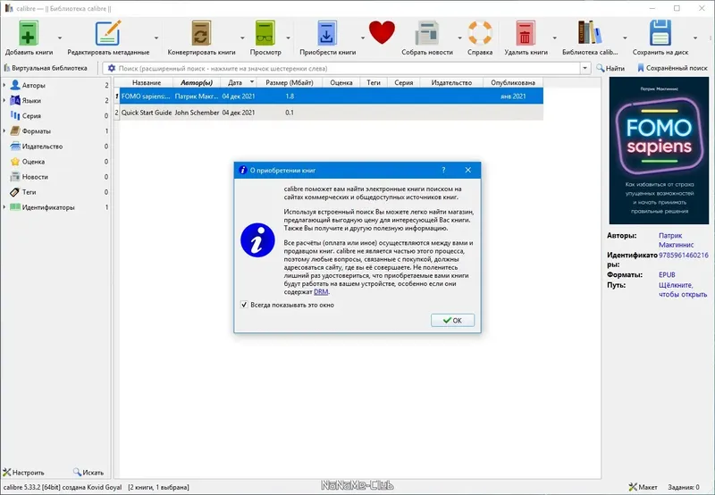Click Найти search button

point(610,68)
